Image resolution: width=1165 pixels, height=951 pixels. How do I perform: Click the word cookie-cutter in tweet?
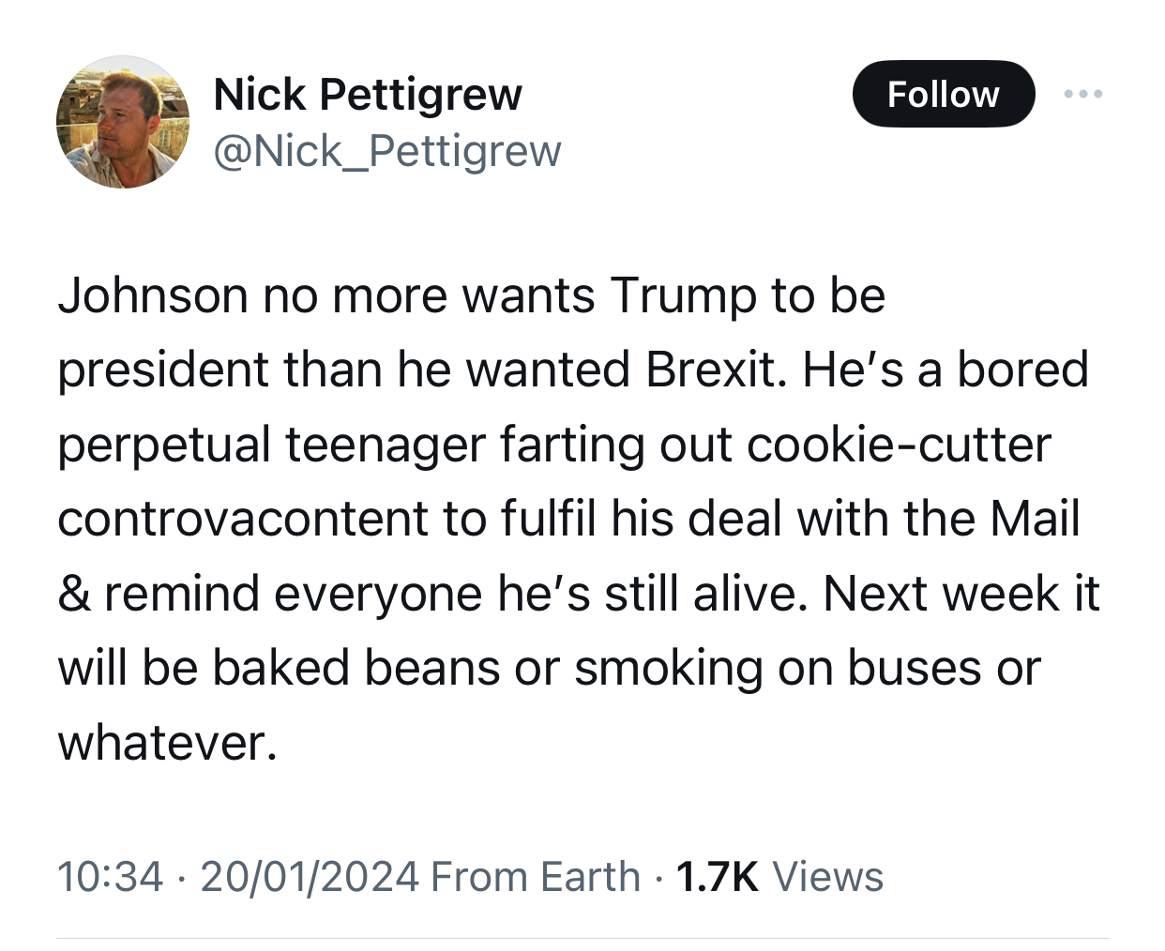point(898,445)
